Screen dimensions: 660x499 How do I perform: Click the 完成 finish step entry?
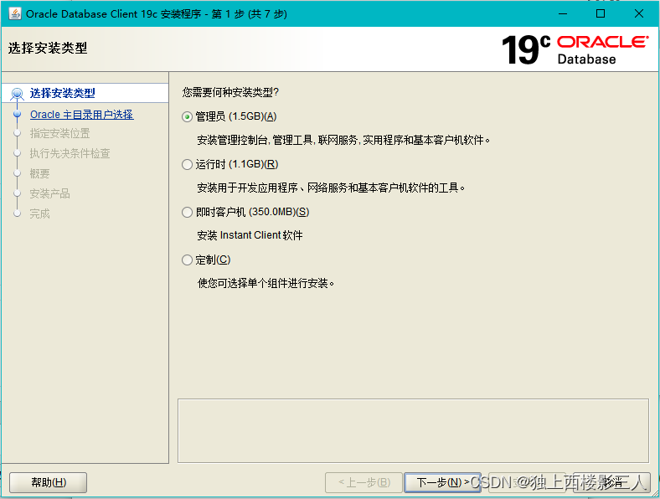(x=39, y=213)
